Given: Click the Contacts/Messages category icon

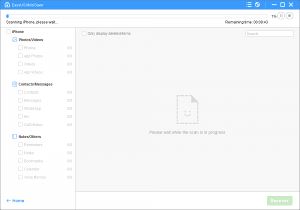Looking at the screenshot, I should coord(14,84).
